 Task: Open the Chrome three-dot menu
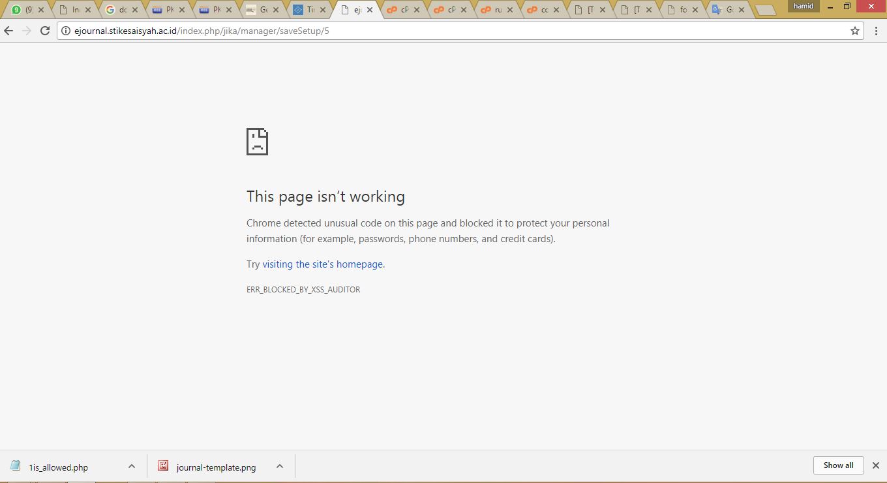(x=876, y=31)
